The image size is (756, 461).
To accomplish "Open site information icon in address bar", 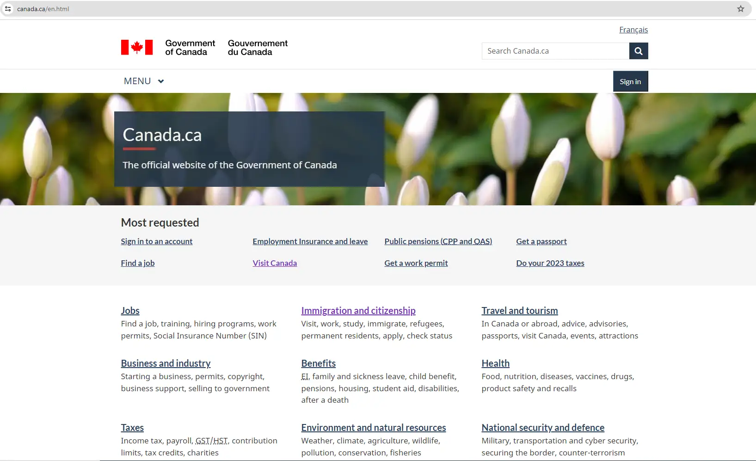I will click(8, 9).
